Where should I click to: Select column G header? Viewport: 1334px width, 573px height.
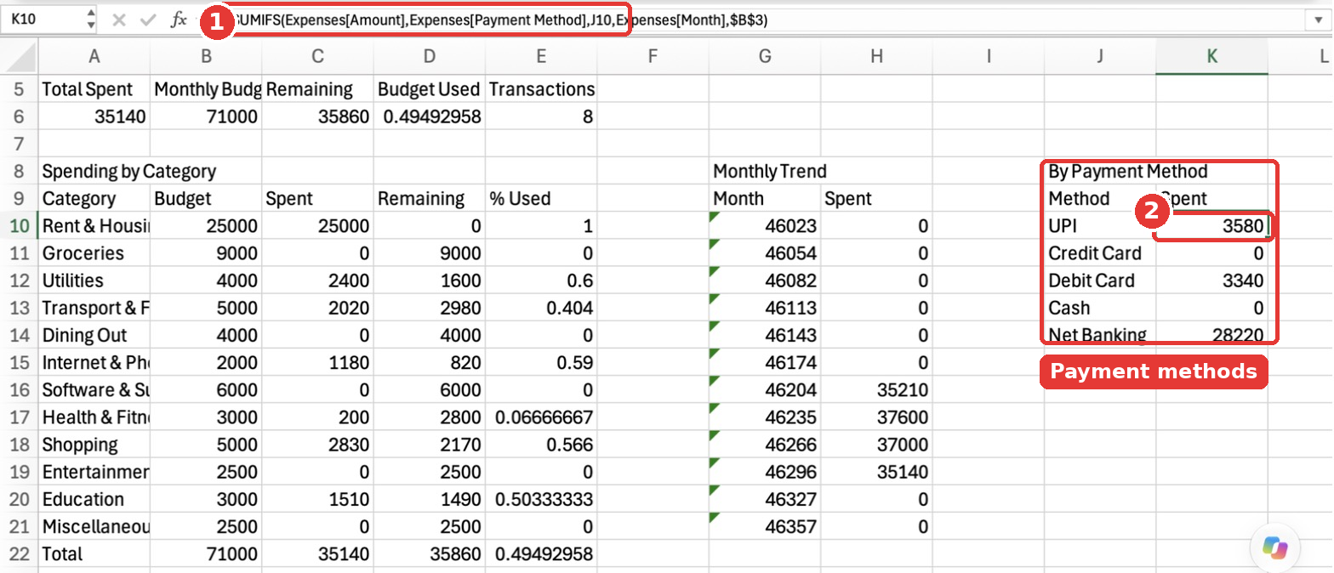(765, 57)
